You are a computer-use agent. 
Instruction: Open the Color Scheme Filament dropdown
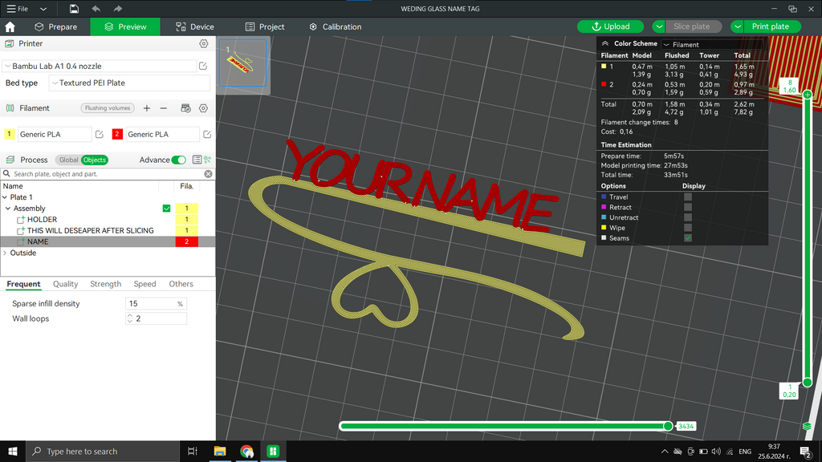click(714, 45)
